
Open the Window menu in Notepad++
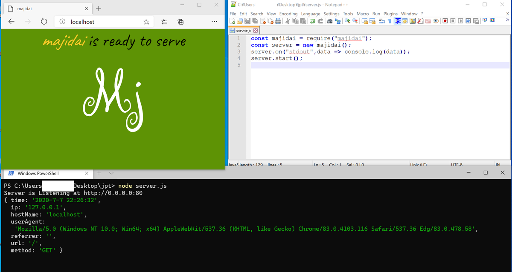click(409, 14)
